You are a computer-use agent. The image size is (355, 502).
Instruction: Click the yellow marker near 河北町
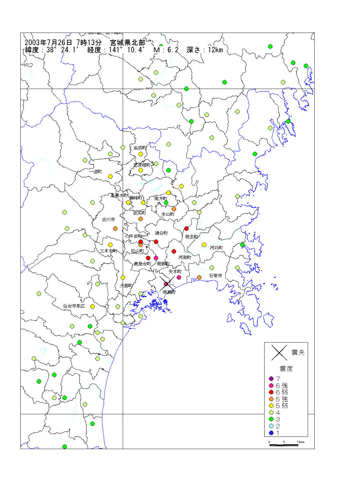click(204, 245)
